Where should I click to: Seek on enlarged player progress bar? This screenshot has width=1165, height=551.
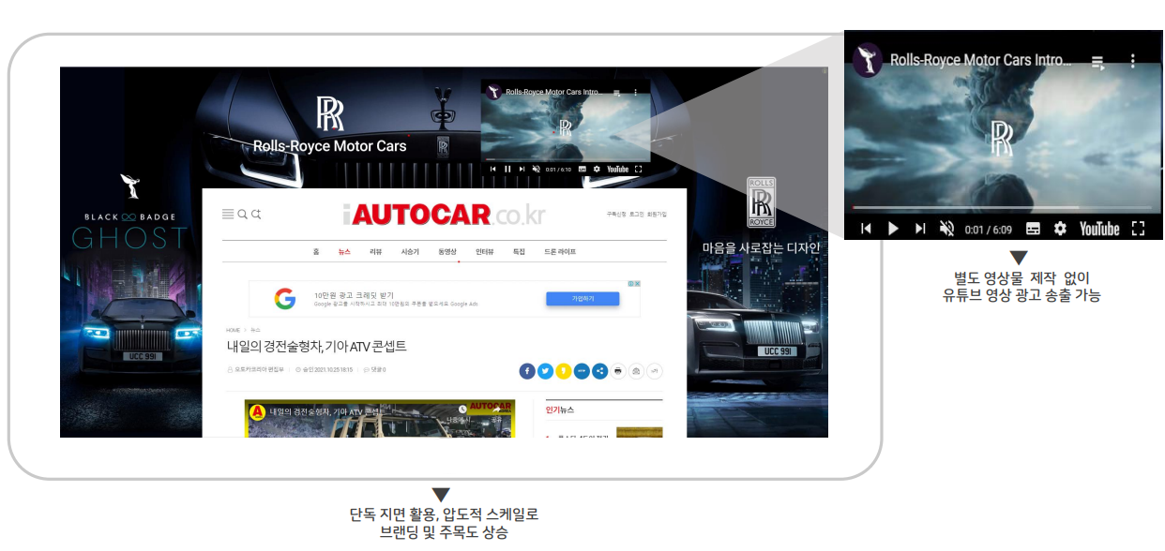[x=1002, y=207]
